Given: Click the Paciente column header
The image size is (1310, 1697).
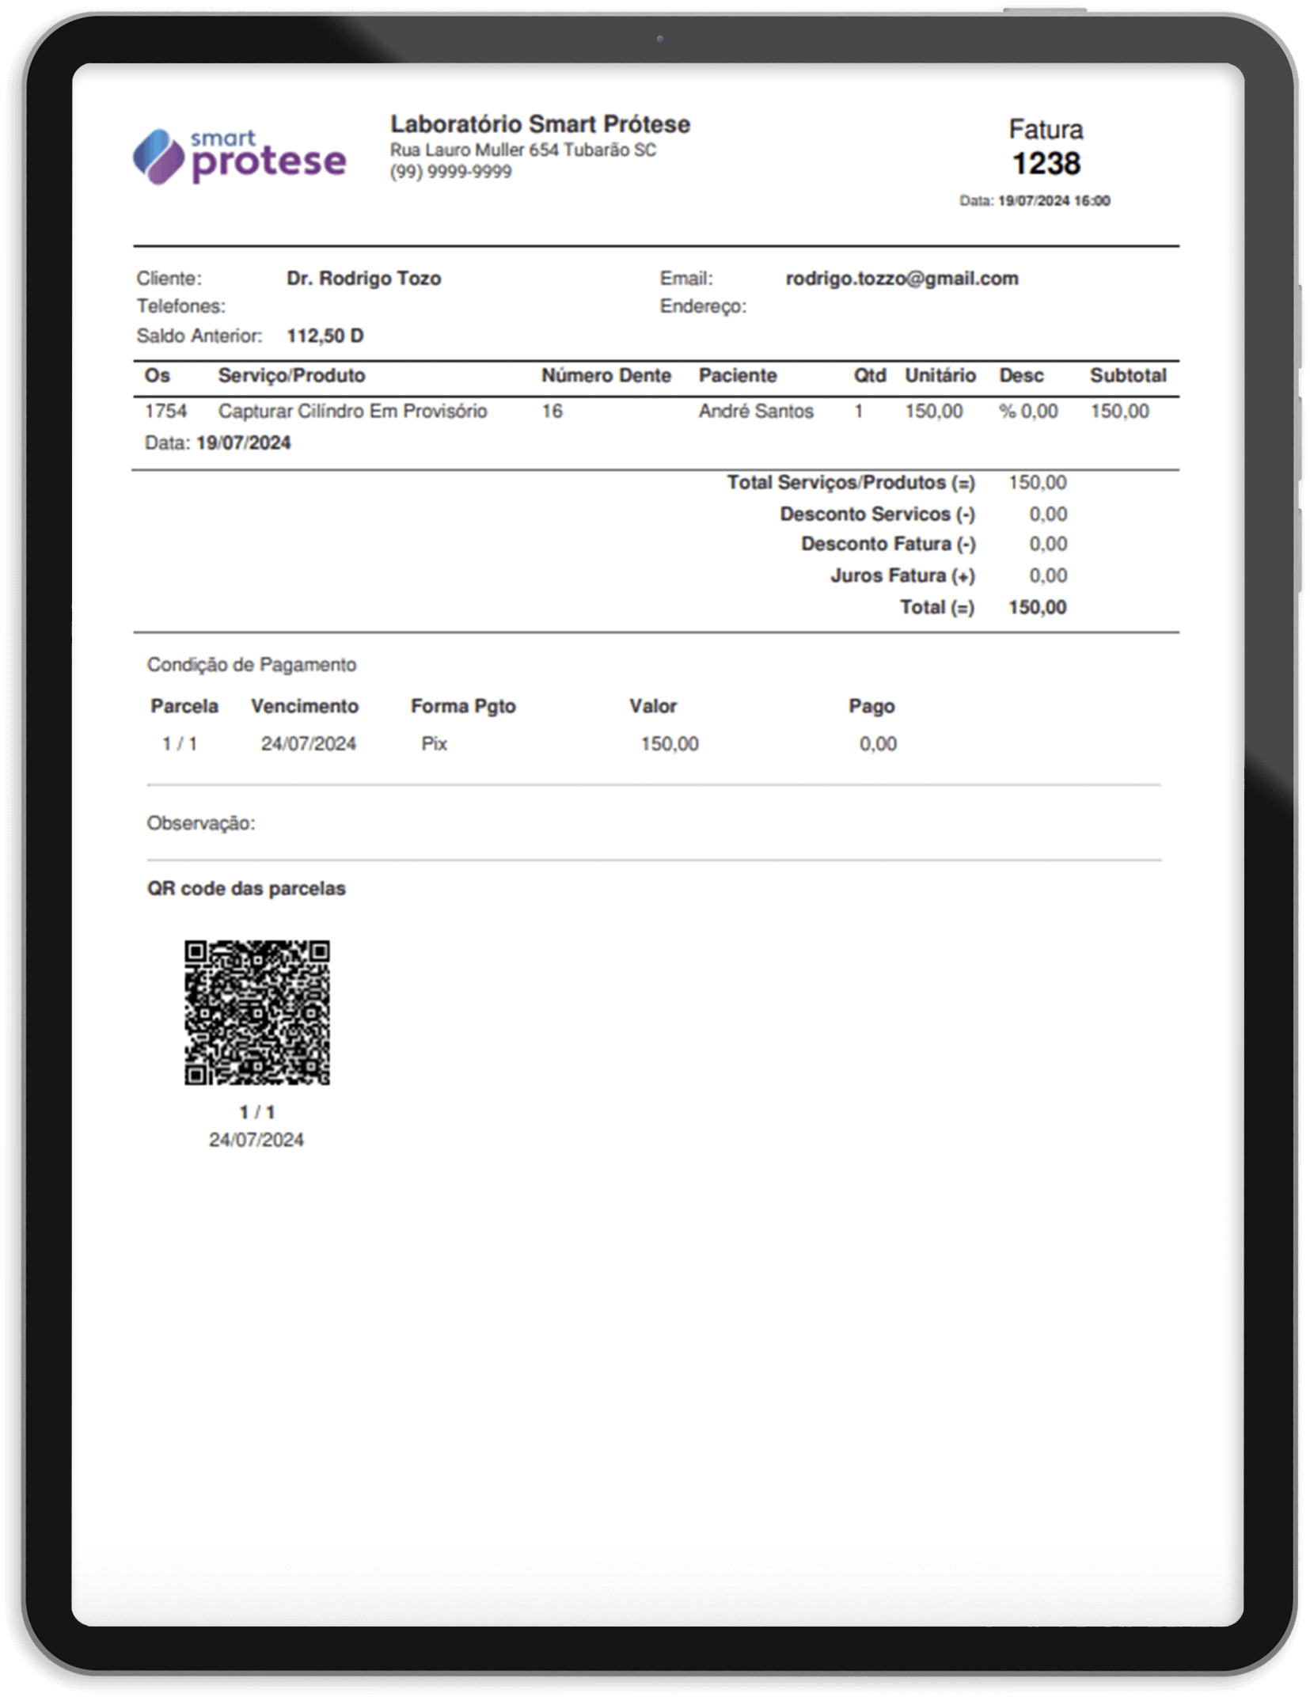Looking at the screenshot, I should click(x=737, y=375).
